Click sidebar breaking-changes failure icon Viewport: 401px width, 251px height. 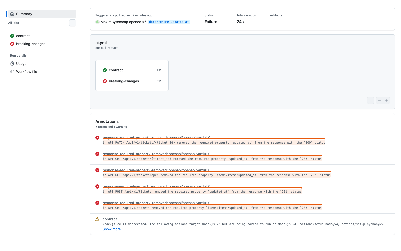[x=12, y=44]
